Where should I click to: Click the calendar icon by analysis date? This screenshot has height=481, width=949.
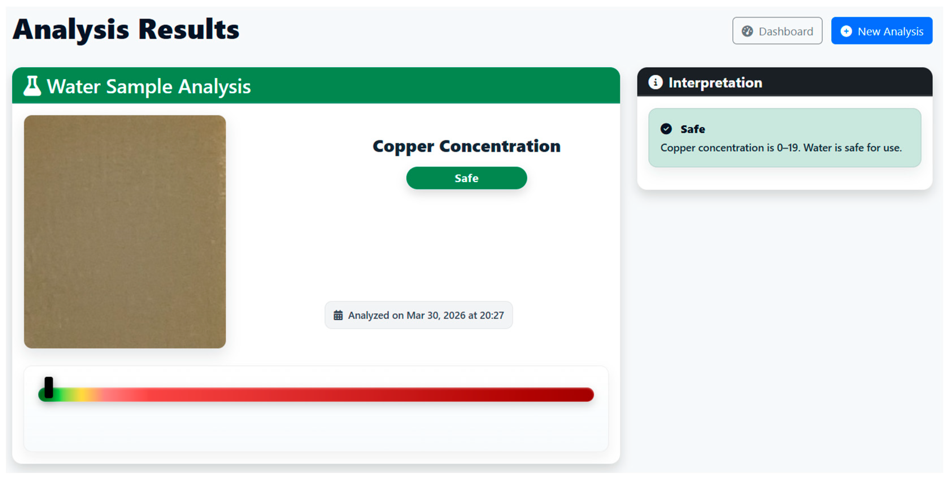pos(338,315)
